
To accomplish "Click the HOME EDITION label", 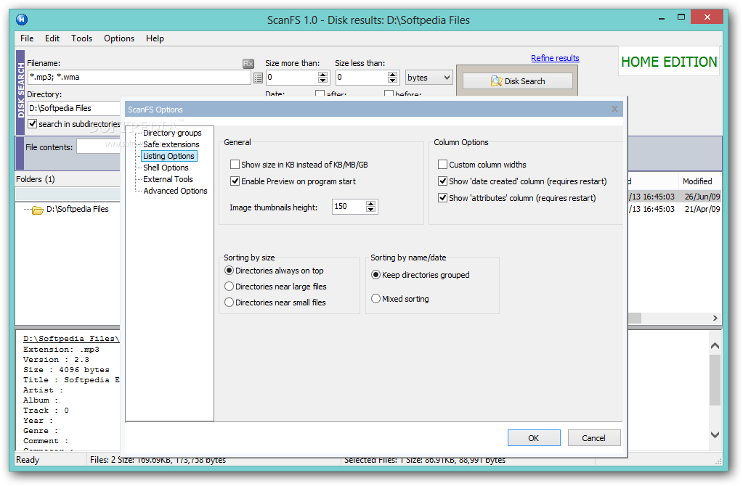I will click(669, 62).
